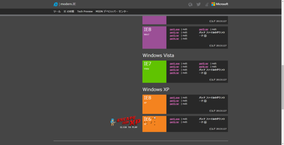Download part2.rar for IE6 XP
This screenshot has height=145, width=284.
tap(174, 122)
